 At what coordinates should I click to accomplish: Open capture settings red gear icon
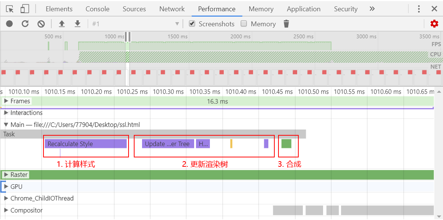point(434,24)
